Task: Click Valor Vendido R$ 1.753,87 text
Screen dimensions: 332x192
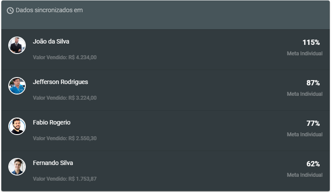Action: (65, 179)
